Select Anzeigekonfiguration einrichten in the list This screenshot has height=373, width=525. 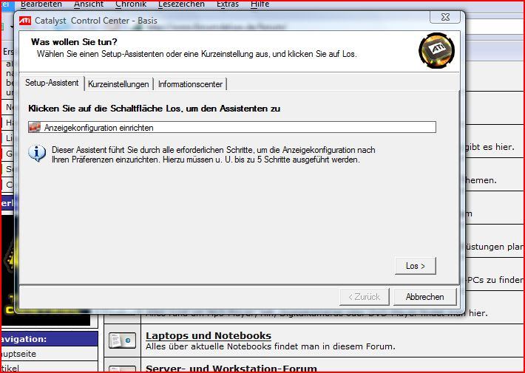click(232, 128)
